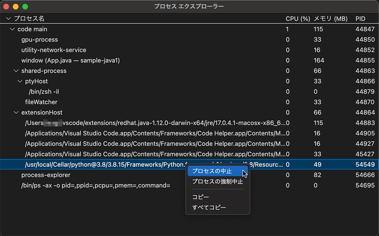Collapse the extensionHost chevron
The width and height of the screenshot is (379, 236).
(x=16, y=112)
